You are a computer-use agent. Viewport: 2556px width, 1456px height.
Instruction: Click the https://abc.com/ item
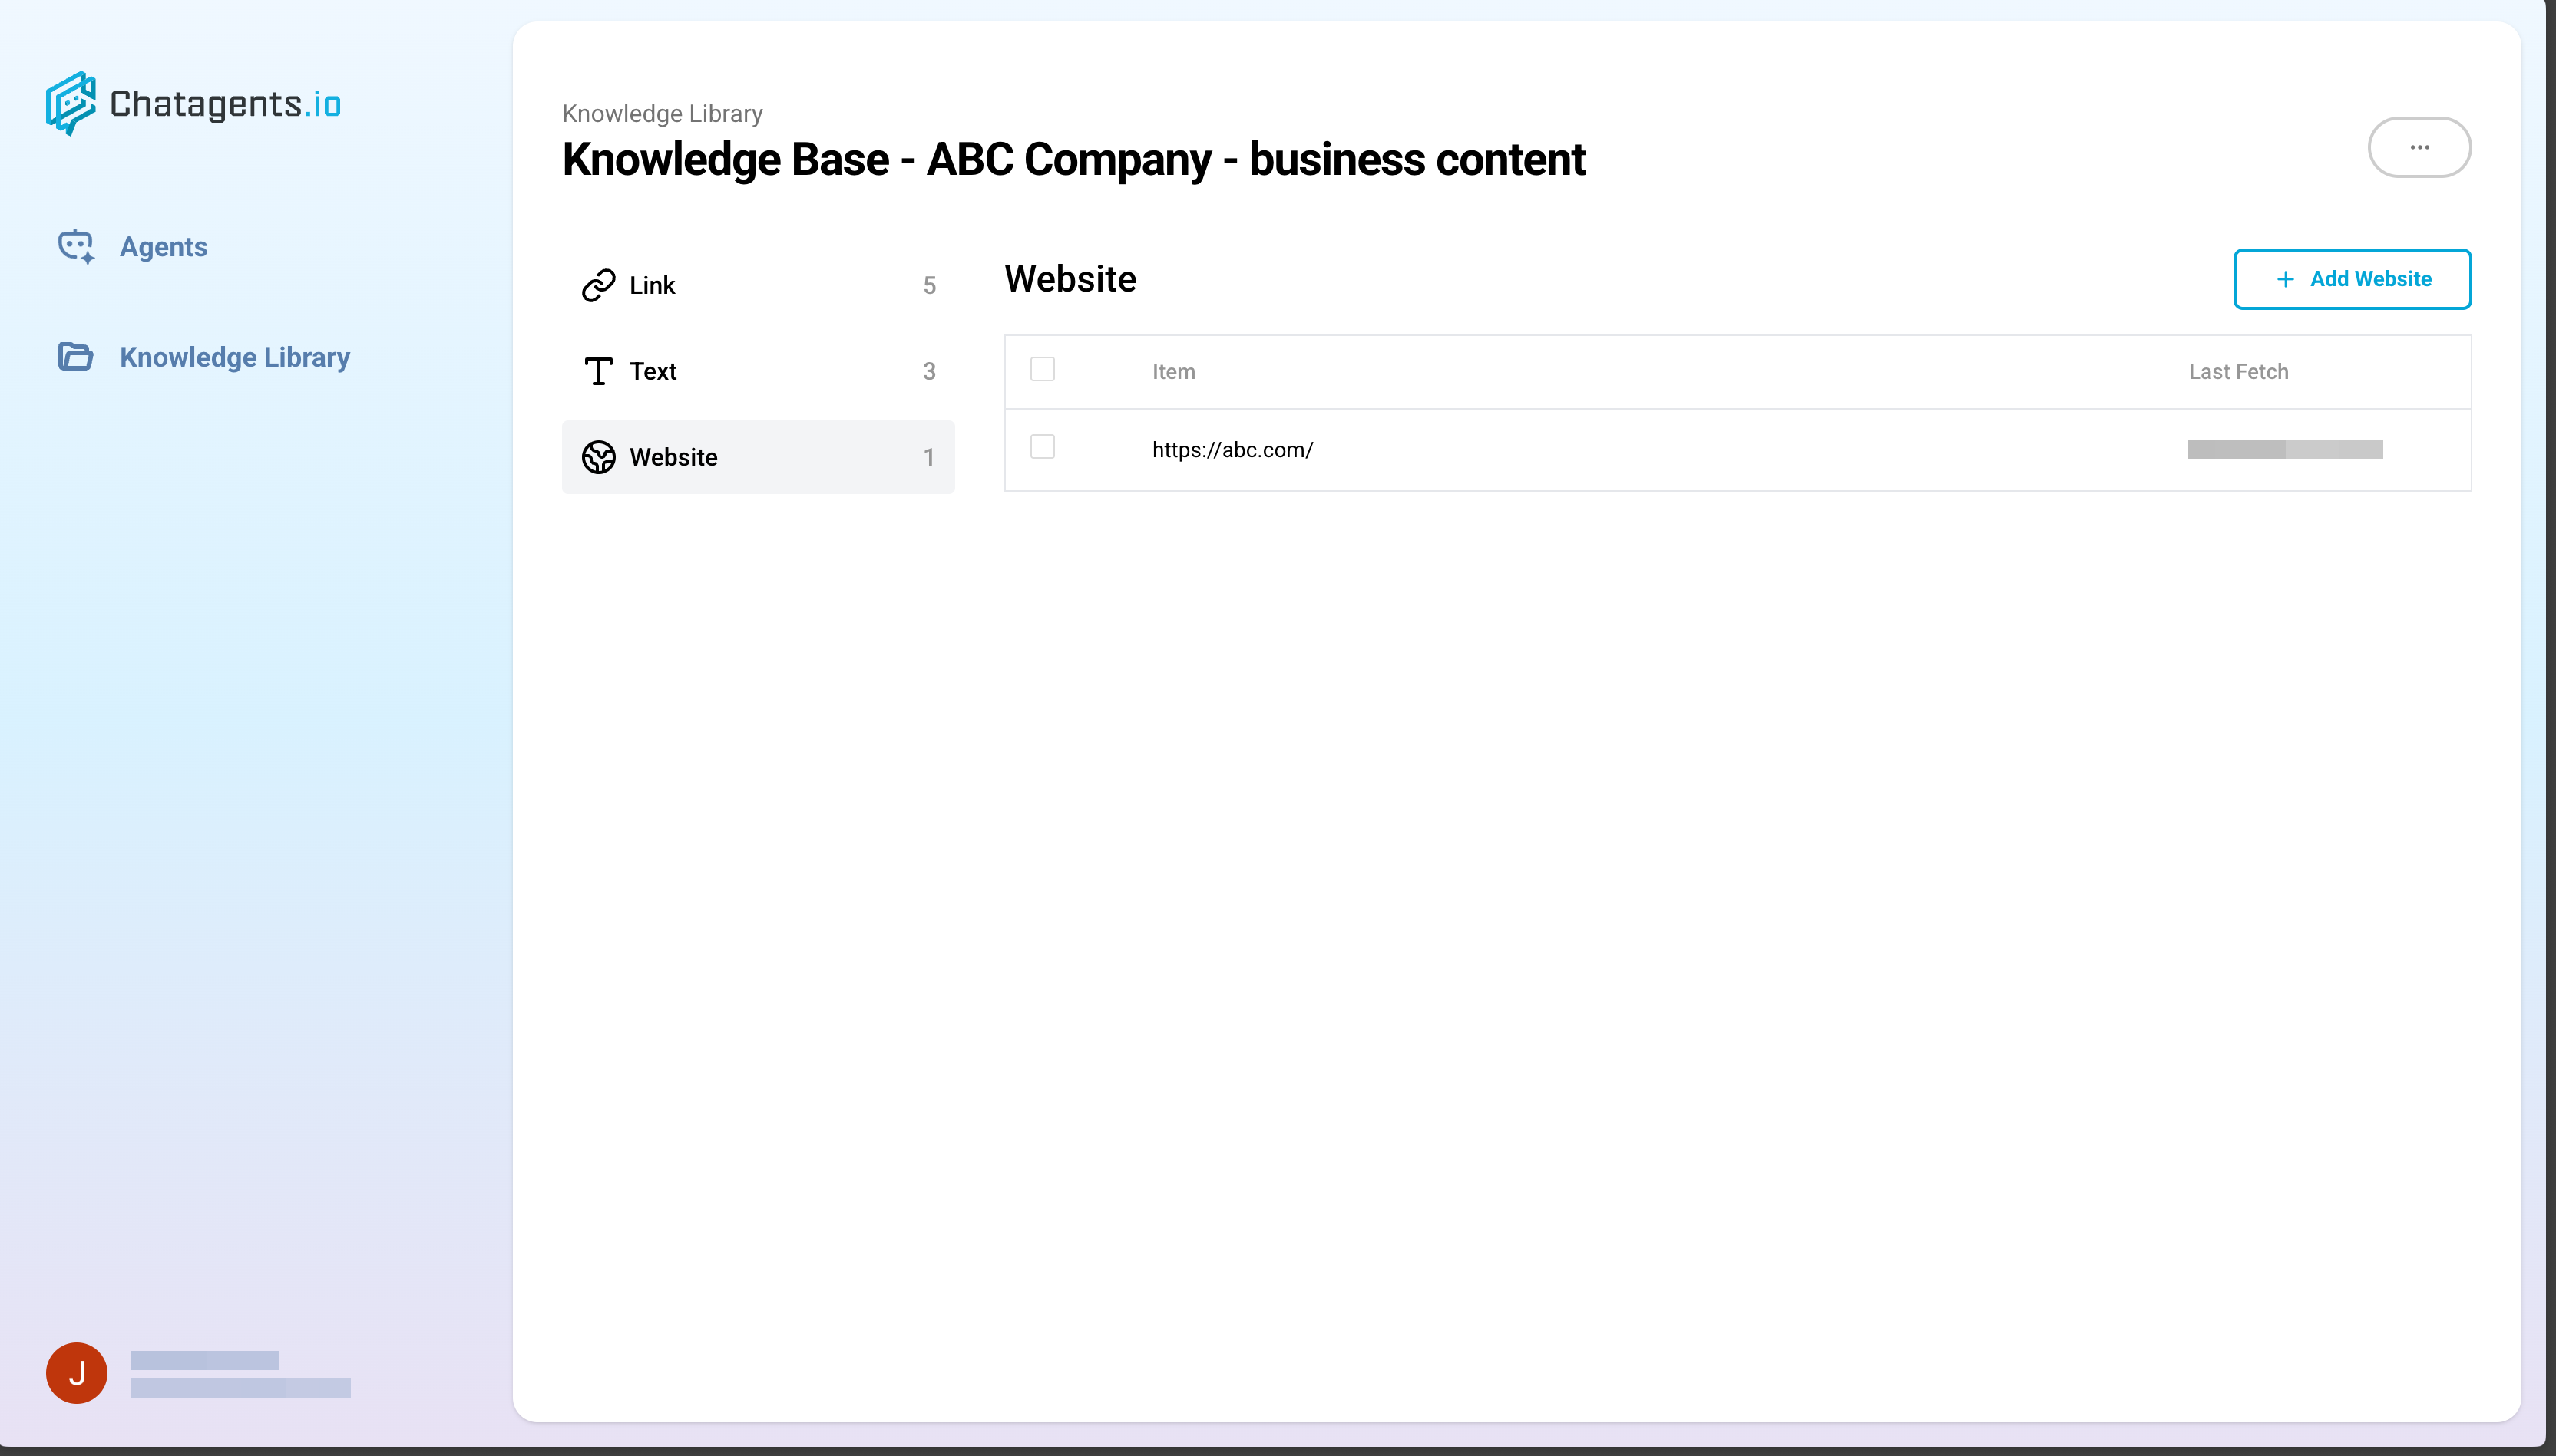tap(1232, 450)
